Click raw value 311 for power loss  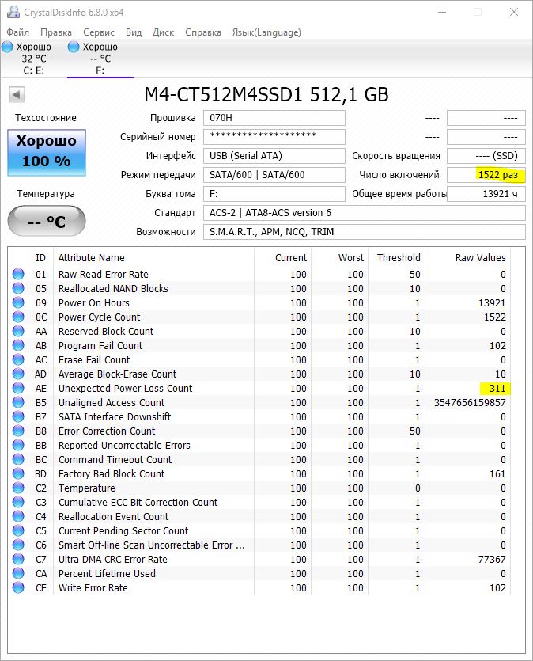pyautogui.click(x=497, y=388)
